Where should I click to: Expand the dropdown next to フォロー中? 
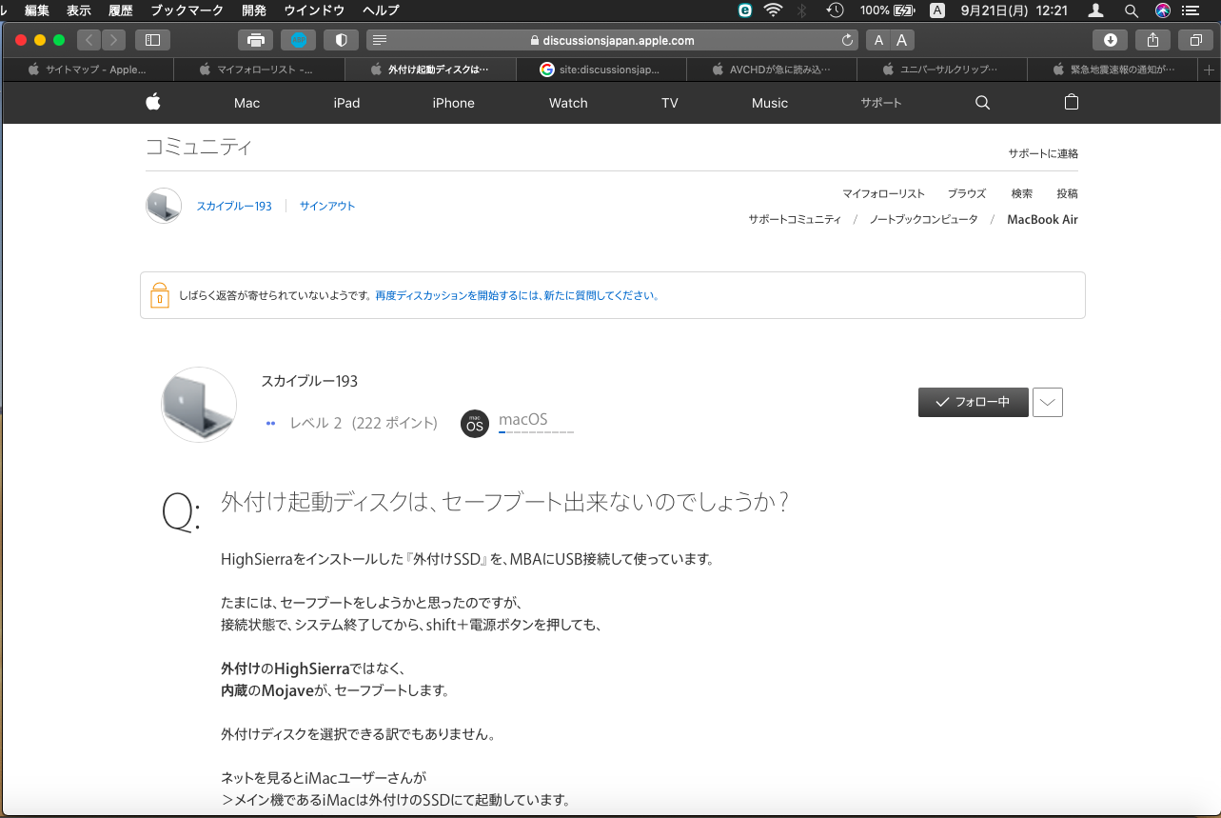tap(1048, 402)
